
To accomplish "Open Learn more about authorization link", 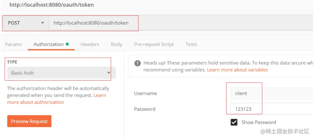I will point(35,102).
